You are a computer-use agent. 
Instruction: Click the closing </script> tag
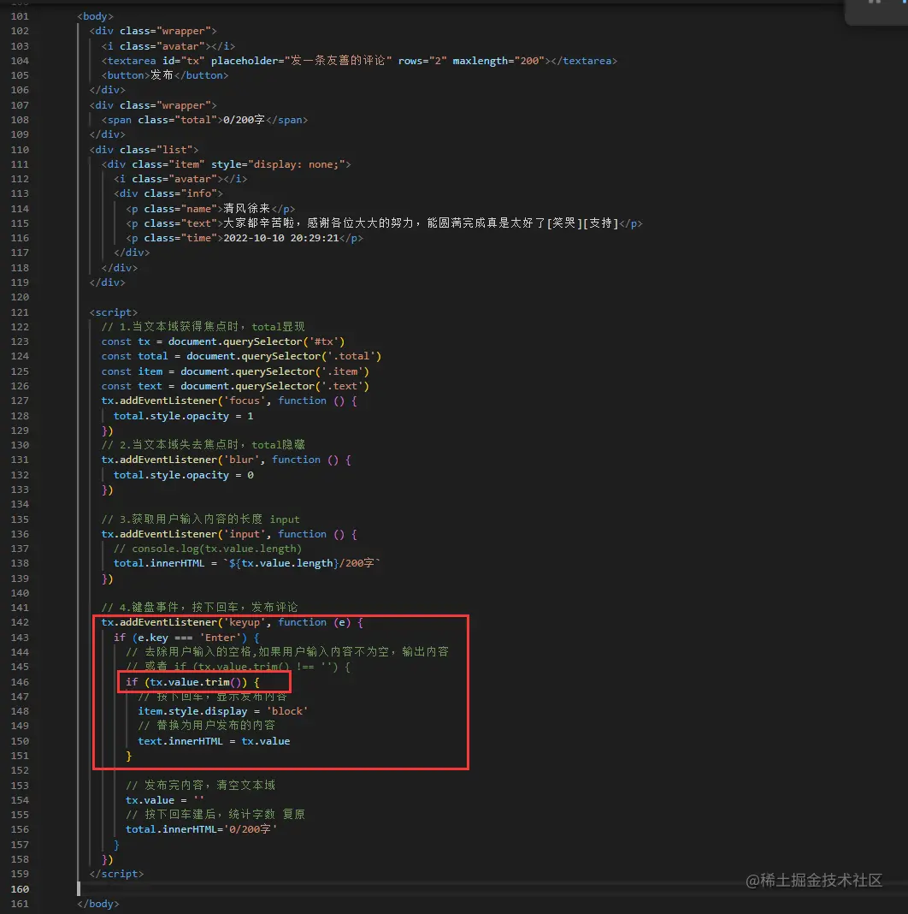point(116,874)
